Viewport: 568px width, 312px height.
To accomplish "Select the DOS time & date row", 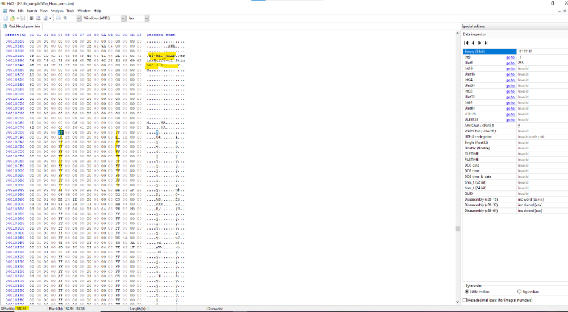I will coord(516,177).
